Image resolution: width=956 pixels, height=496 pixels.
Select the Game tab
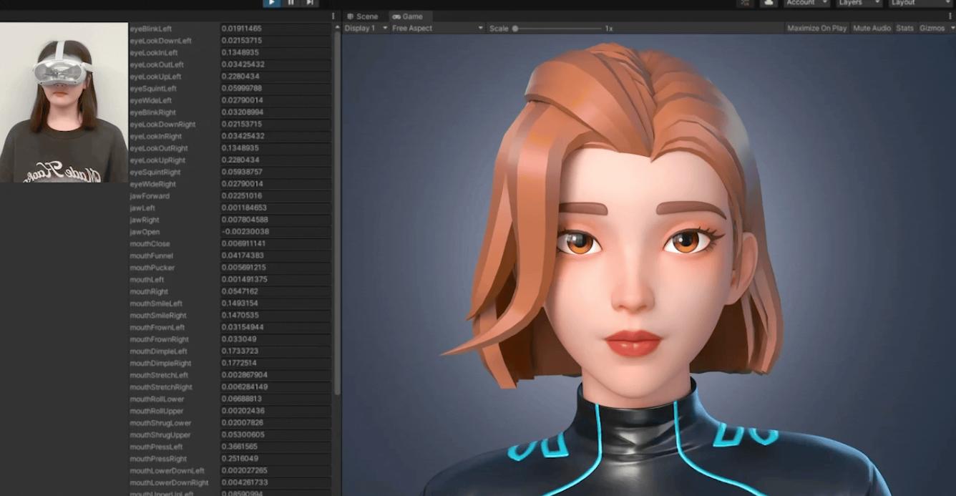pyautogui.click(x=408, y=16)
